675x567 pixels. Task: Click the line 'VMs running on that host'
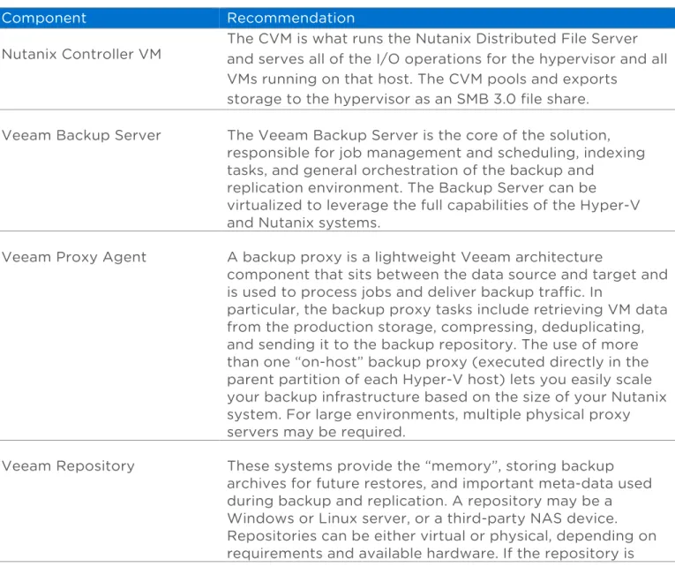(x=422, y=79)
